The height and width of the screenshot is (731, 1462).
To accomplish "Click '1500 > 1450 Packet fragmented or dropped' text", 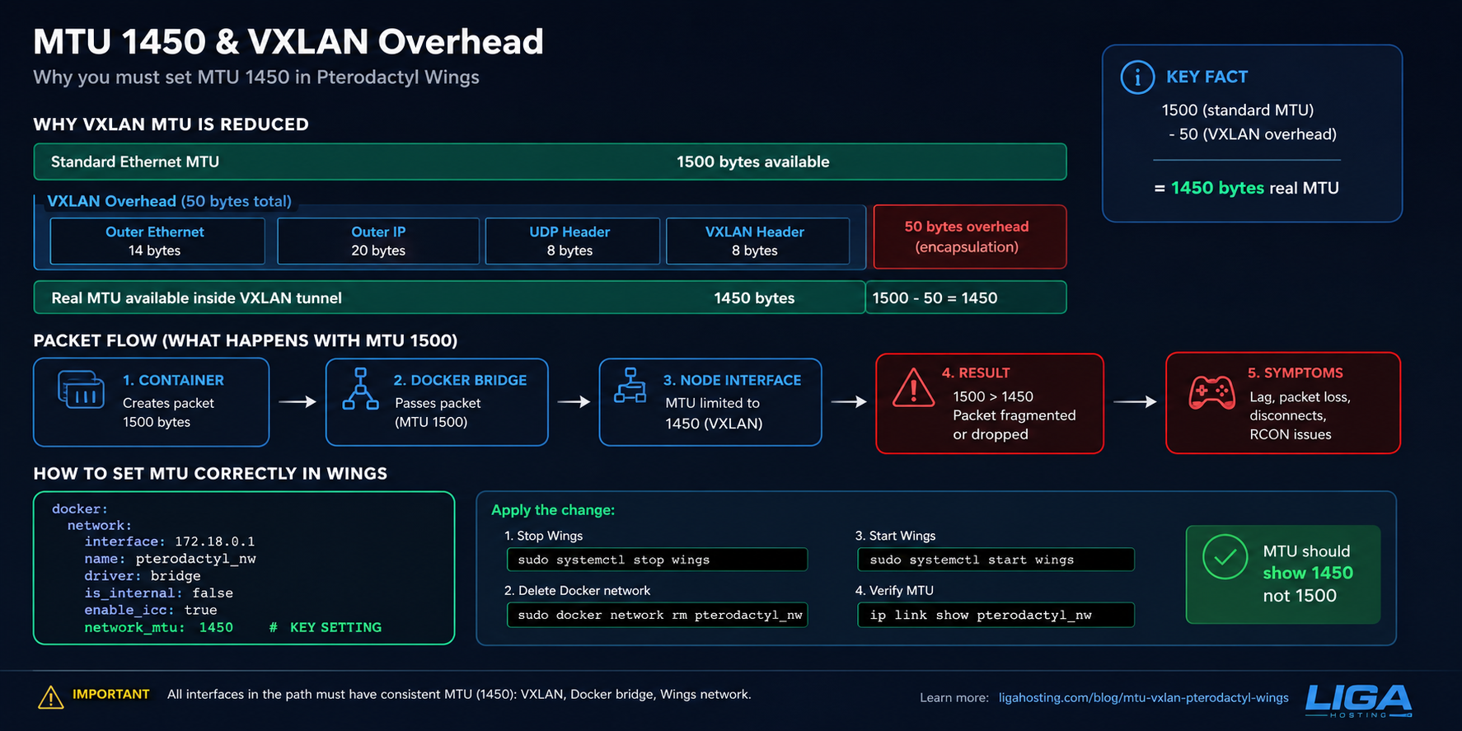I will [x=1014, y=415].
